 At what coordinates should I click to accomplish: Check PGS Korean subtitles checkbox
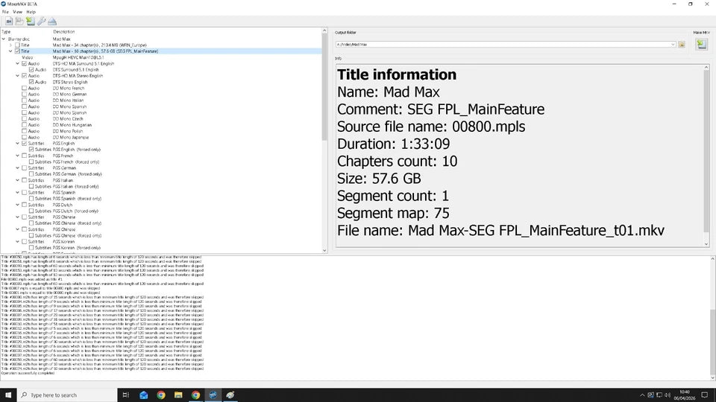click(x=24, y=241)
